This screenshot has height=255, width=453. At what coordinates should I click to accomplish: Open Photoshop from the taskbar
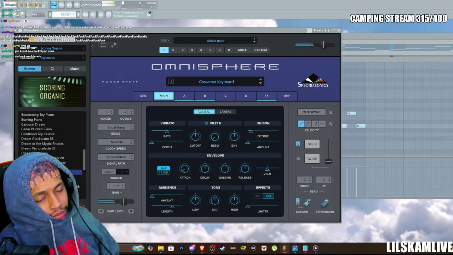[181, 248]
